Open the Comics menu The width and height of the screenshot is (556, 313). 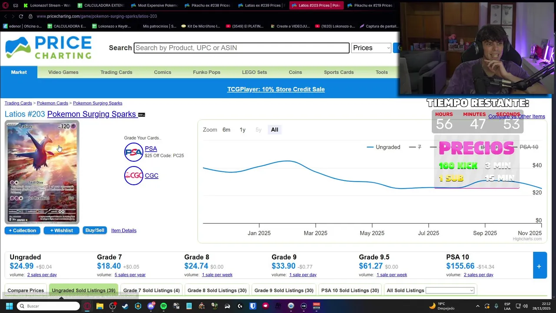162,72
